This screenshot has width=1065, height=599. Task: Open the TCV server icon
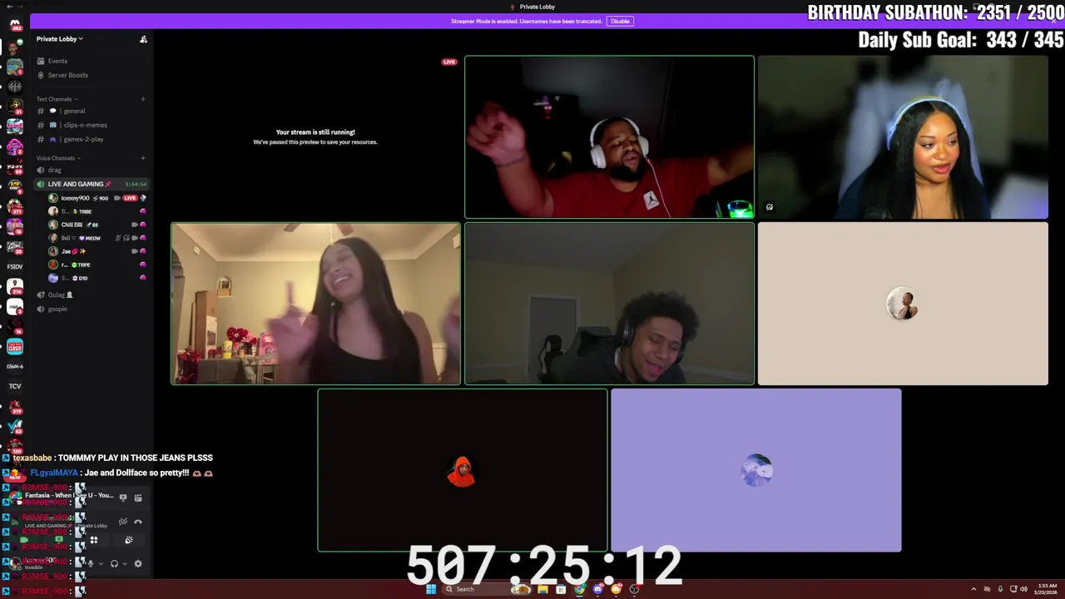click(15, 386)
